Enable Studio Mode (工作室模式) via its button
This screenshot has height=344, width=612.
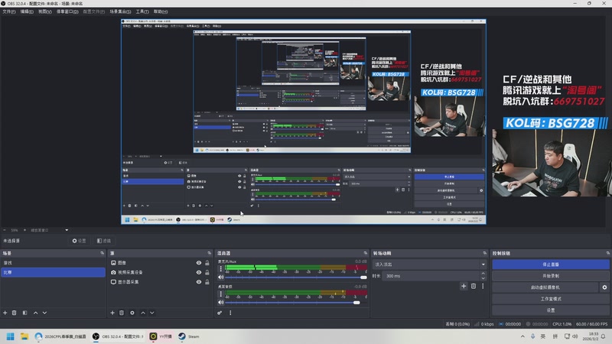click(551, 299)
